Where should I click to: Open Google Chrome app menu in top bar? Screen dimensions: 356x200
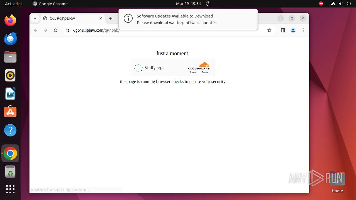coord(50,4)
